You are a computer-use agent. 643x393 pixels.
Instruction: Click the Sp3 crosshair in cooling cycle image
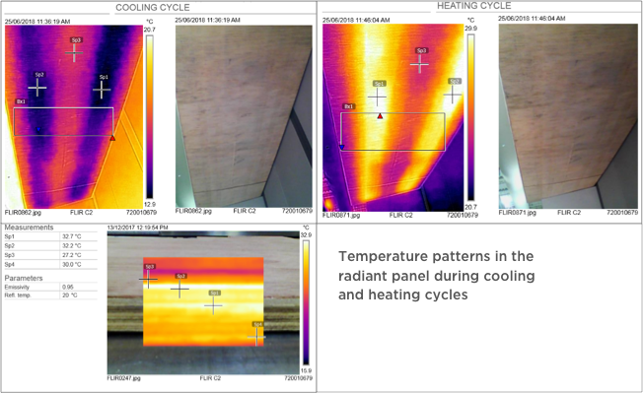74,53
